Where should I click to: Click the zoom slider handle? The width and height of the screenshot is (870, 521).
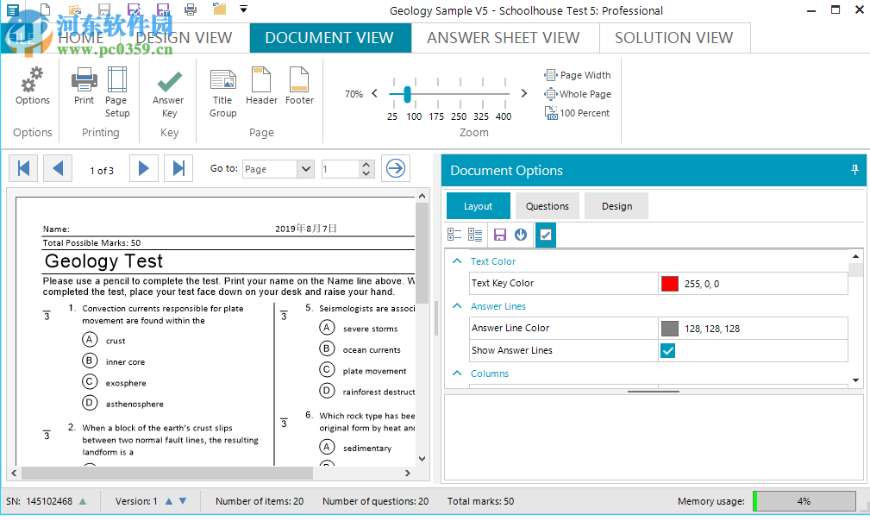click(x=407, y=94)
